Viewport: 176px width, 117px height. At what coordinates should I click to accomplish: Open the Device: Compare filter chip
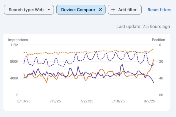(78, 10)
